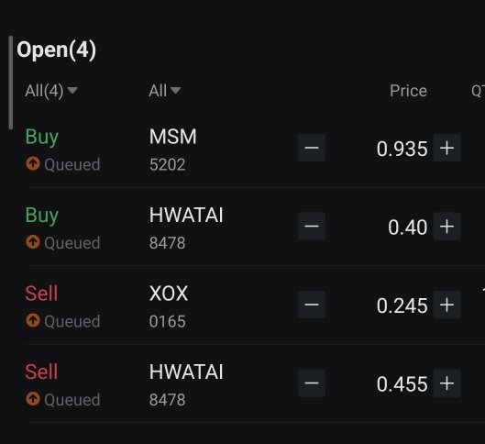Increase MSM buy price with plus button

tap(446, 148)
